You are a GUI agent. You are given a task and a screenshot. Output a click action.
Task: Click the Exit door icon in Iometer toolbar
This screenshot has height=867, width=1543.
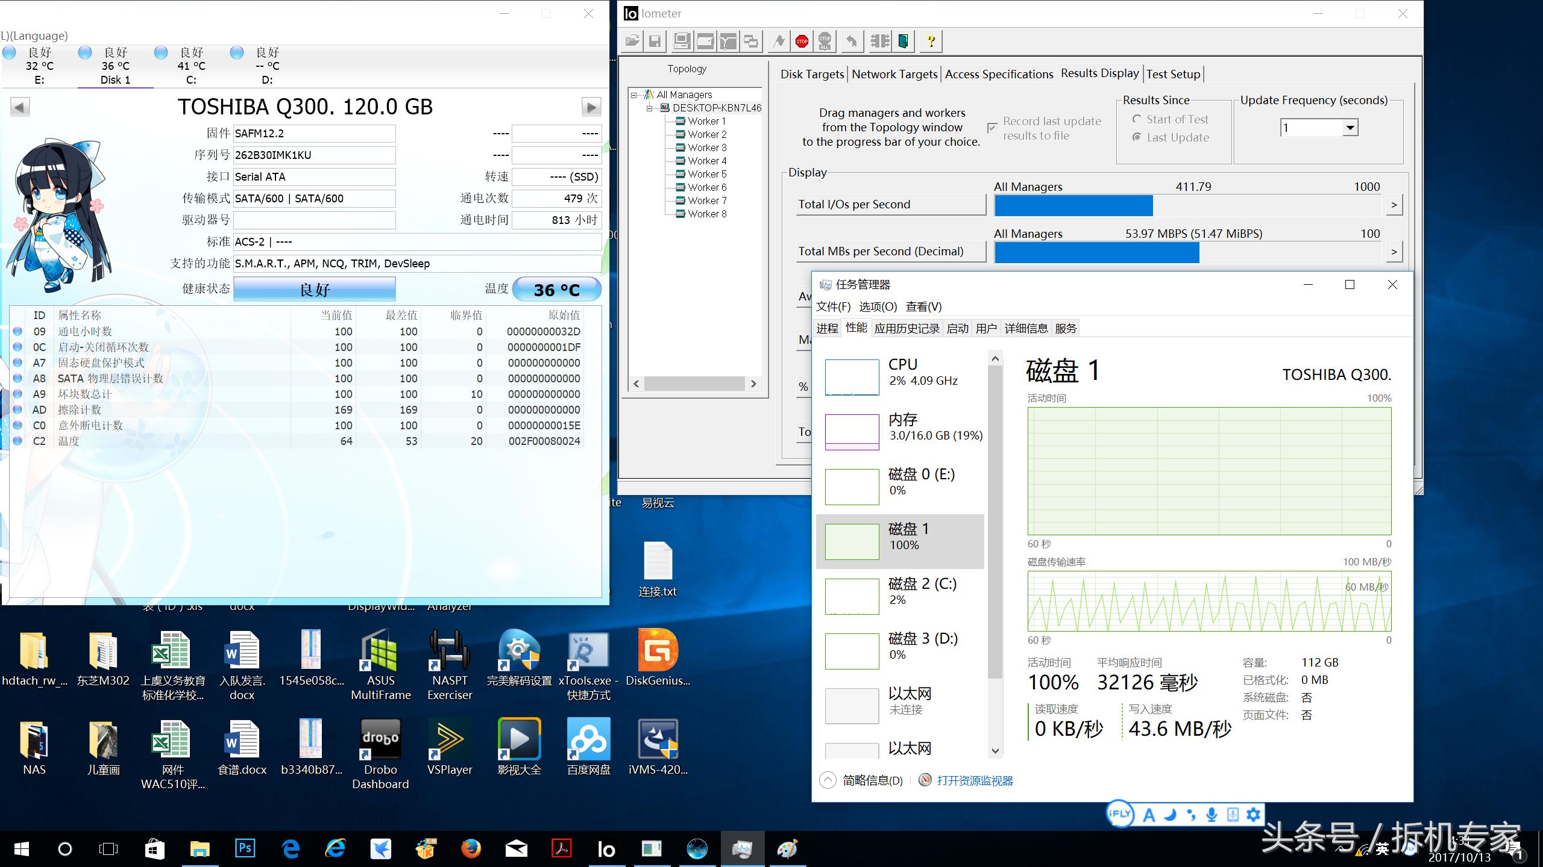pyautogui.click(x=903, y=42)
